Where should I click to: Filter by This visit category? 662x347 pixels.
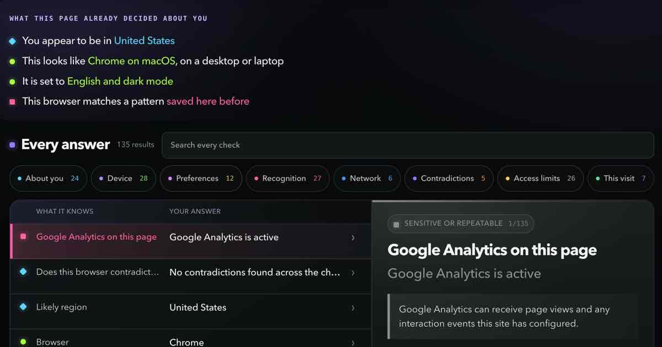click(621, 178)
